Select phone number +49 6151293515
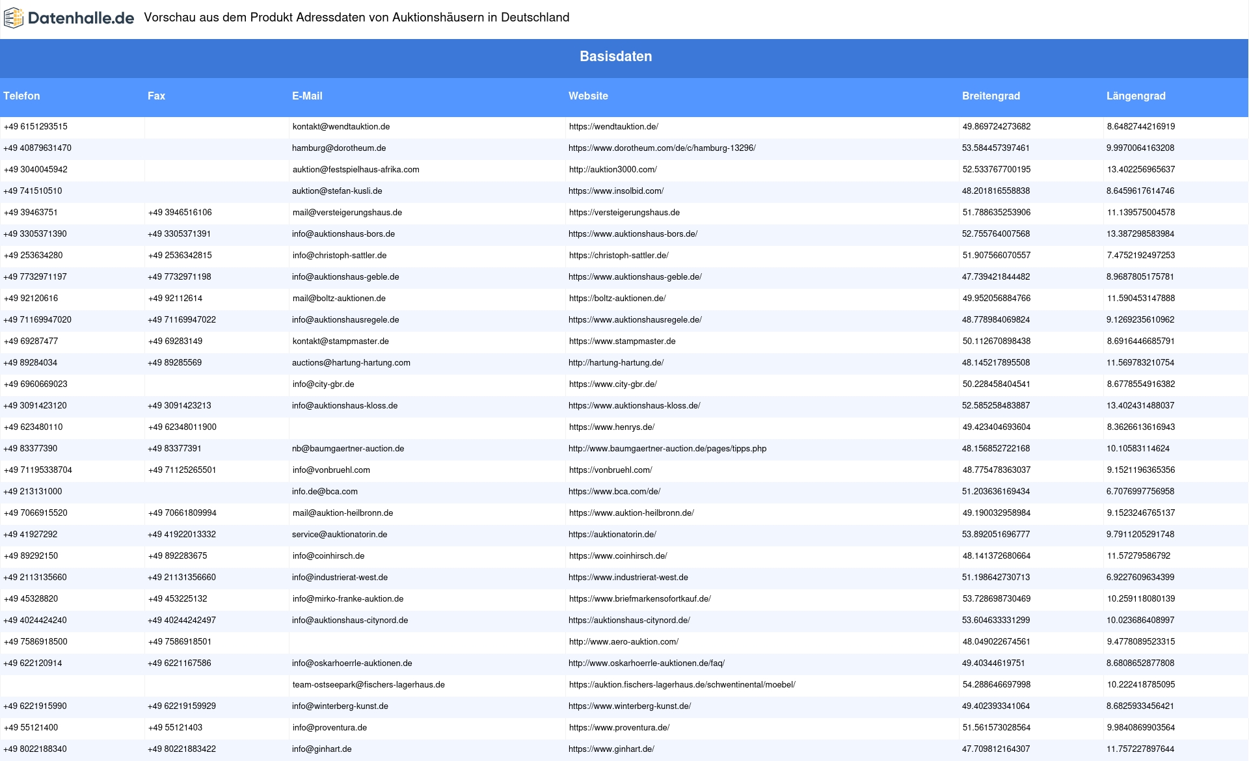 [x=36, y=127]
